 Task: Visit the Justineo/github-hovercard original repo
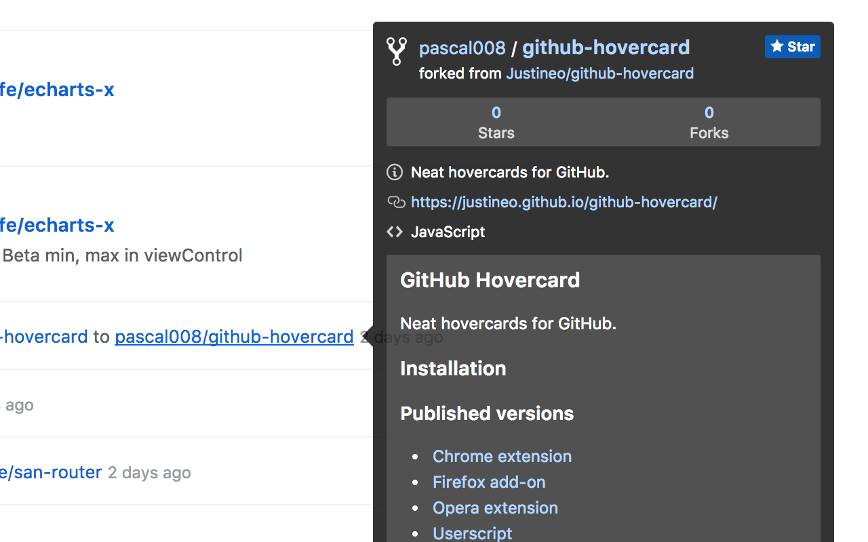[599, 73]
